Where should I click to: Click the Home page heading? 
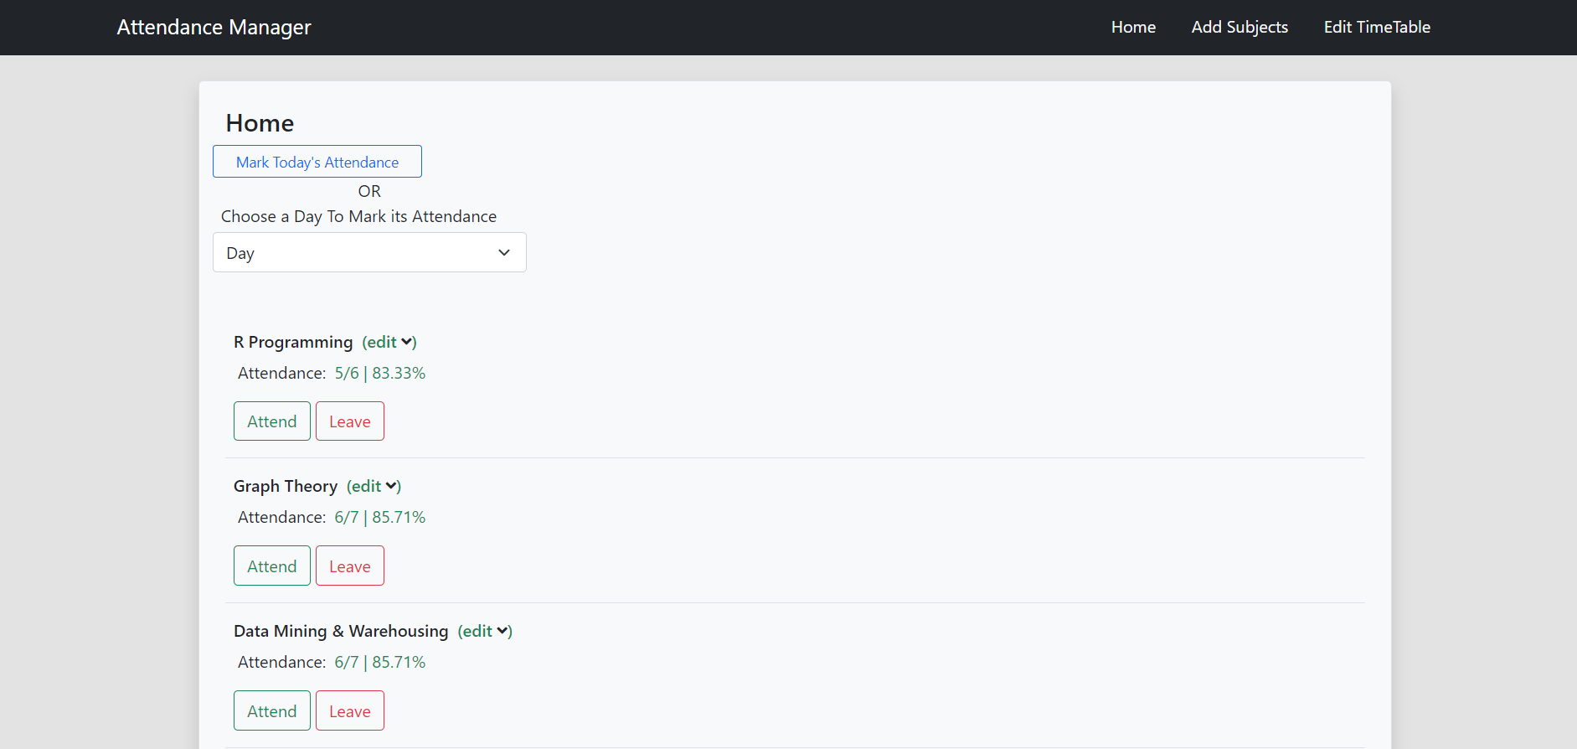[260, 123]
